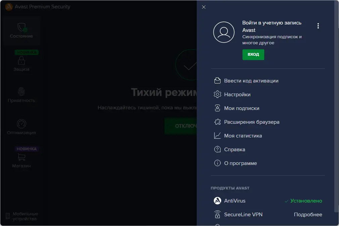Open the three-dot options menu
Viewport: 339px width, 226px height.
[318, 25]
